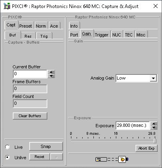This screenshot has width=162, height=168.
Task: Increment Current Buffer with up arrow
Action: pyautogui.click(x=51, y=72)
